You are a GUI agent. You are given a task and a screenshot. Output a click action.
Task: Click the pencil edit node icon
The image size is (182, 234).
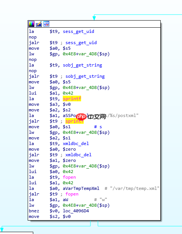(x=39, y=24)
